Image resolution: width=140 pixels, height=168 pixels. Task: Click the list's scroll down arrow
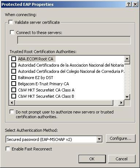(x=127, y=97)
